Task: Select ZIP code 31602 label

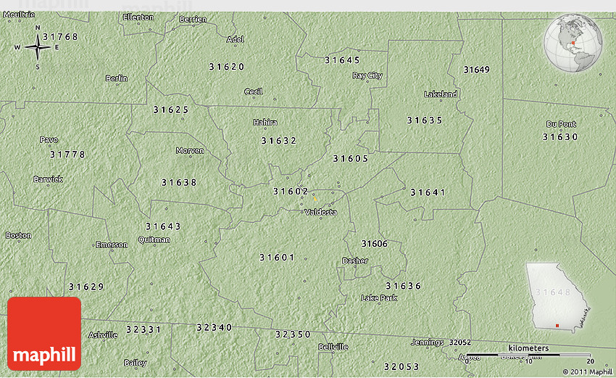Action: (x=291, y=192)
